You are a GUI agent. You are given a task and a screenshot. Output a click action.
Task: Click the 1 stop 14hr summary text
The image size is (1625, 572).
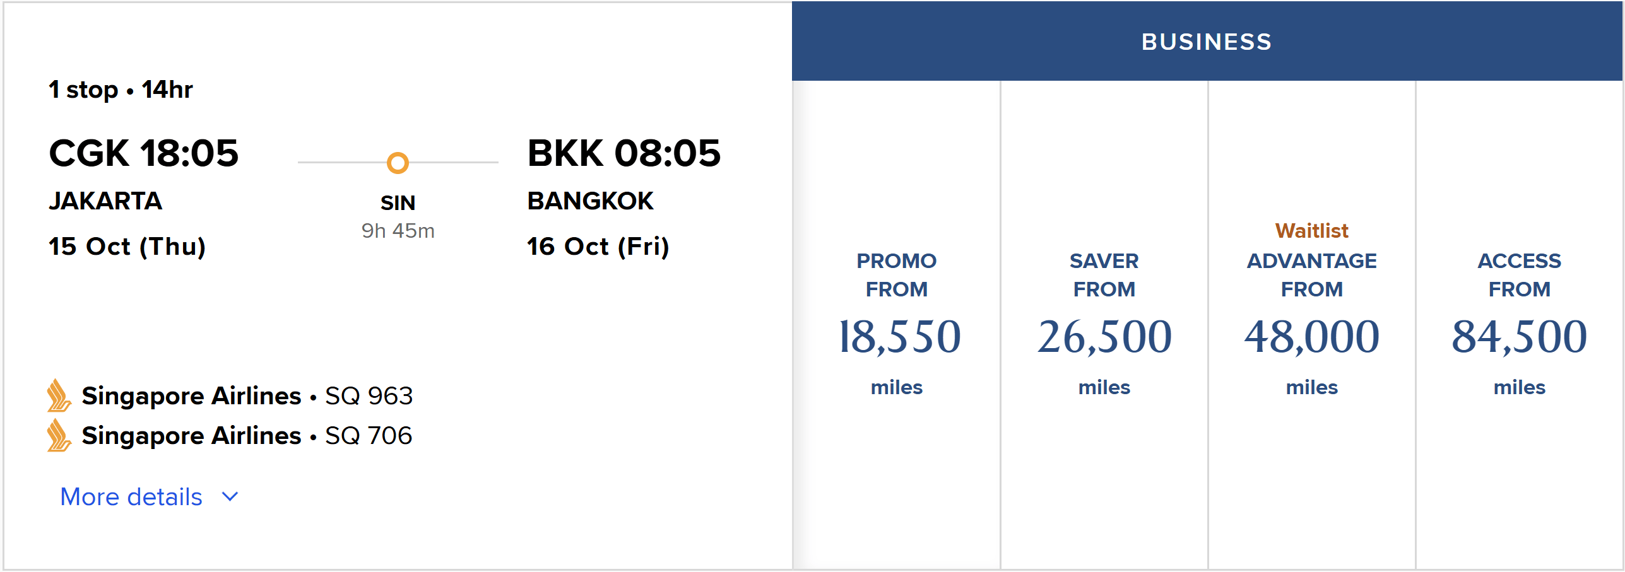coord(121,90)
